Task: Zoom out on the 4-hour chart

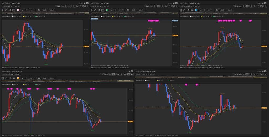Action: pyautogui.click(x=255, y=6)
